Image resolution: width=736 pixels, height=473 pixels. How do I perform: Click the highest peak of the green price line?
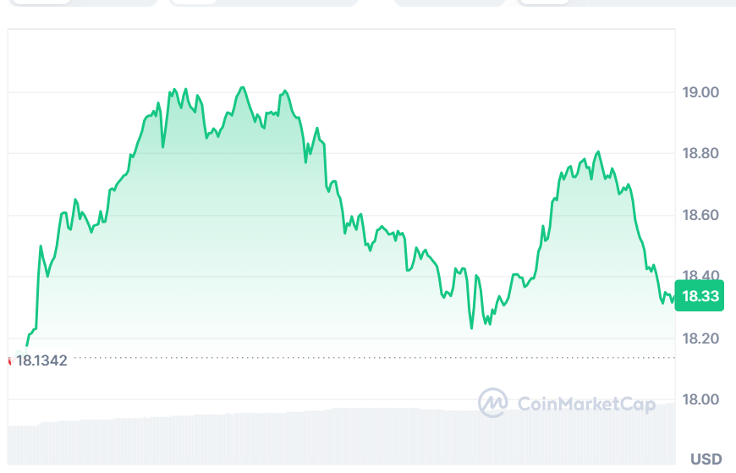coord(243,87)
